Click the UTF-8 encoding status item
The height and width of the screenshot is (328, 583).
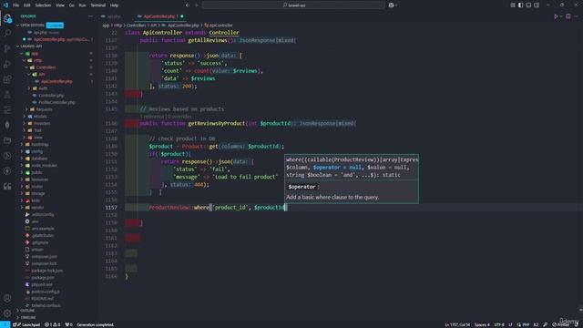point(499,324)
